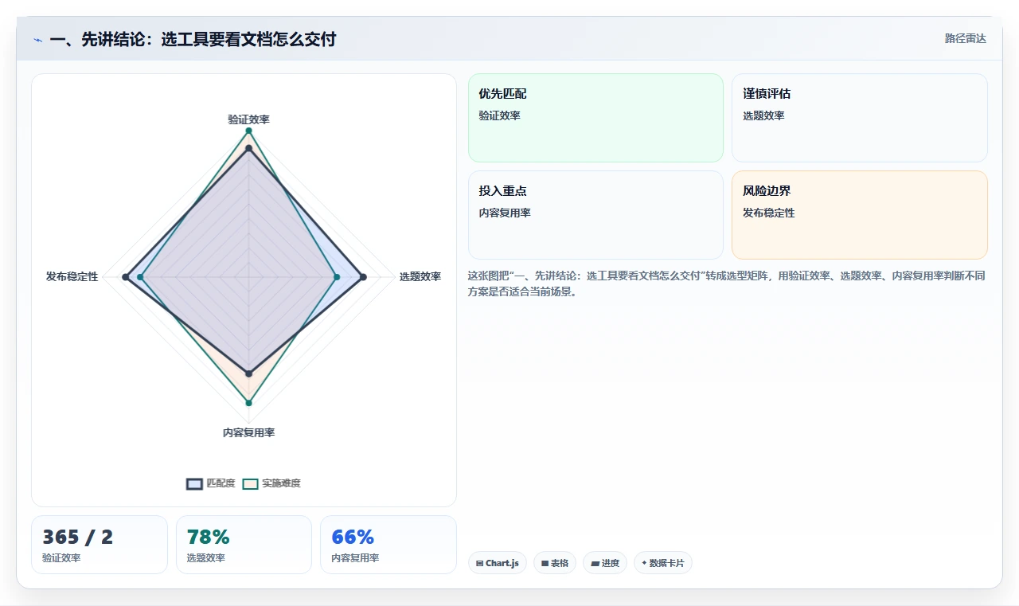This screenshot has width=1019, height=606.
Task: Click 内容复用率 text inside the 投入重点 card
Action: click(x=505, y=213)
